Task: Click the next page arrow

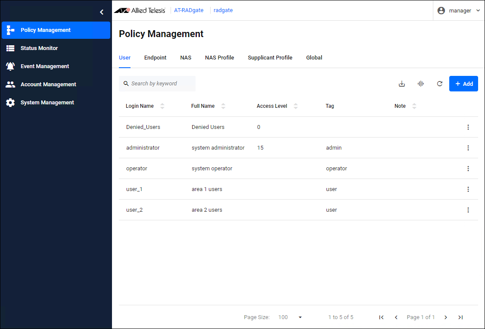Action: [446, 317]
